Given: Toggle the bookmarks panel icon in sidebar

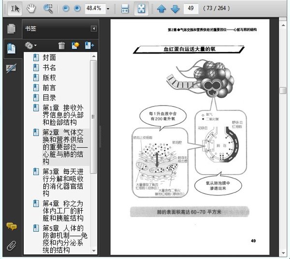Looking at the screenshot, I should [x=11, y=49].
